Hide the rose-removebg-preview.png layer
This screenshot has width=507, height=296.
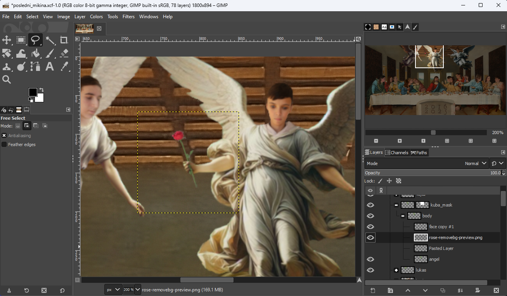(x=370, y=237)
